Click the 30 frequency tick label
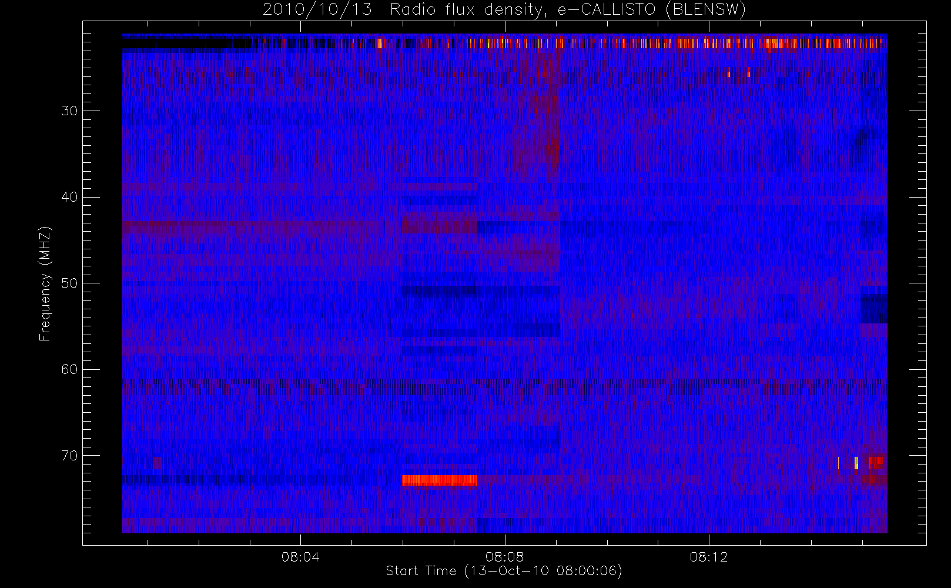The width and height of the screenshot is (951, 588). tap(69, 111)
